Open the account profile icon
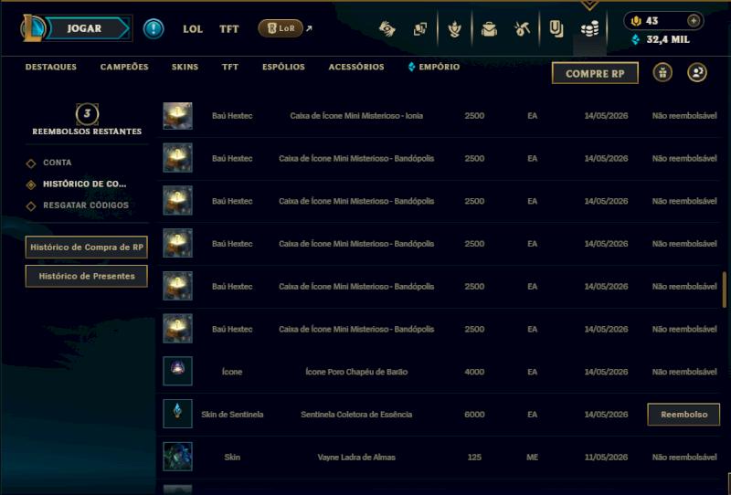 [697, 73]
